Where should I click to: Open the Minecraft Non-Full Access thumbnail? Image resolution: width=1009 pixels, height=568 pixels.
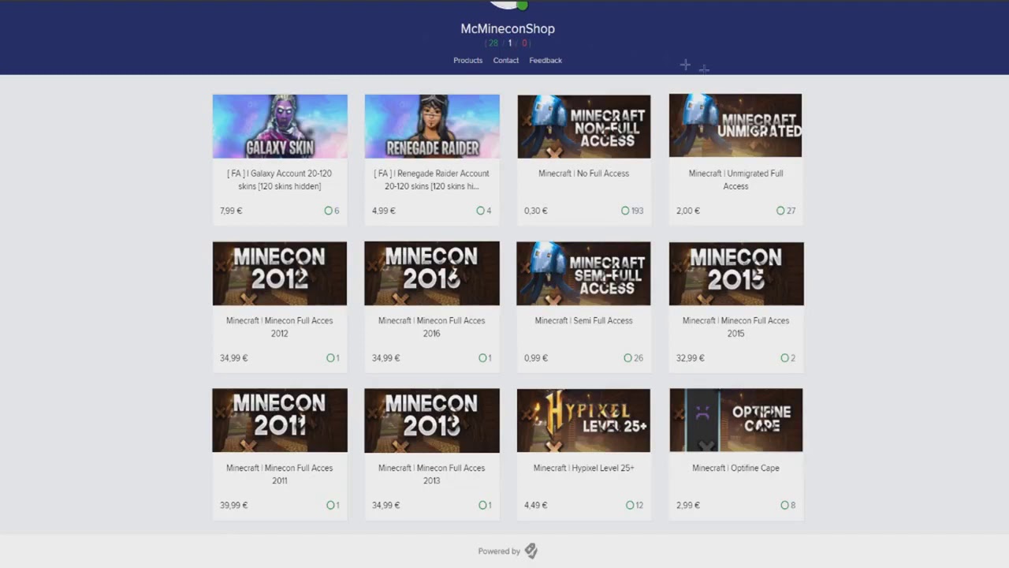click(x=584, y=126)
